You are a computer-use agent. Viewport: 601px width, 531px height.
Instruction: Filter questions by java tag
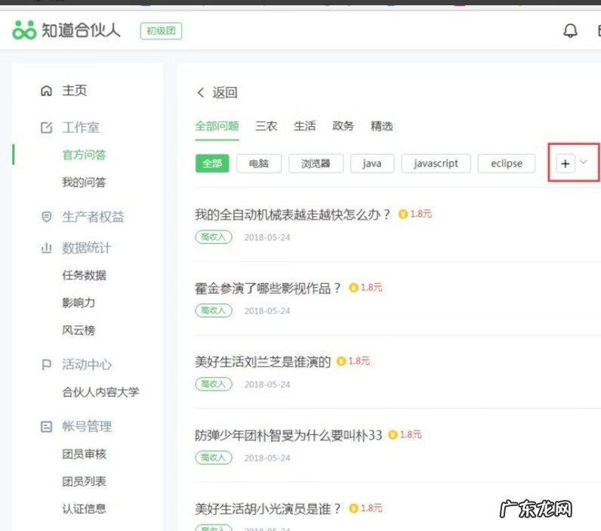pyautogui.click(x=372, y=164)
